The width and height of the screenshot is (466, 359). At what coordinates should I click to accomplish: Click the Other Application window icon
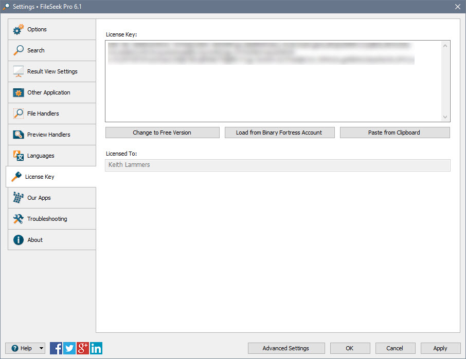click(19, 92)
